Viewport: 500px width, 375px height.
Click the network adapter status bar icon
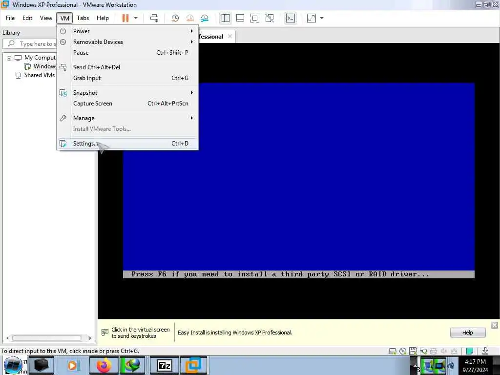423,351
